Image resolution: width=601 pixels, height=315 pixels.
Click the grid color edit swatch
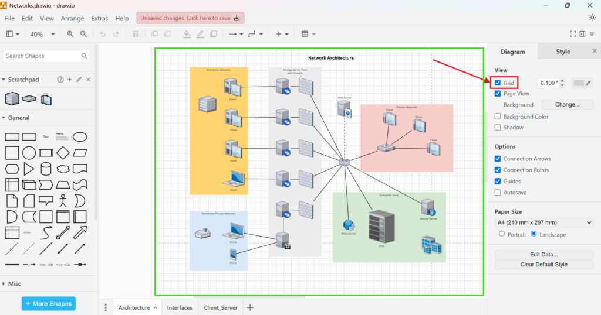(582, 83)
